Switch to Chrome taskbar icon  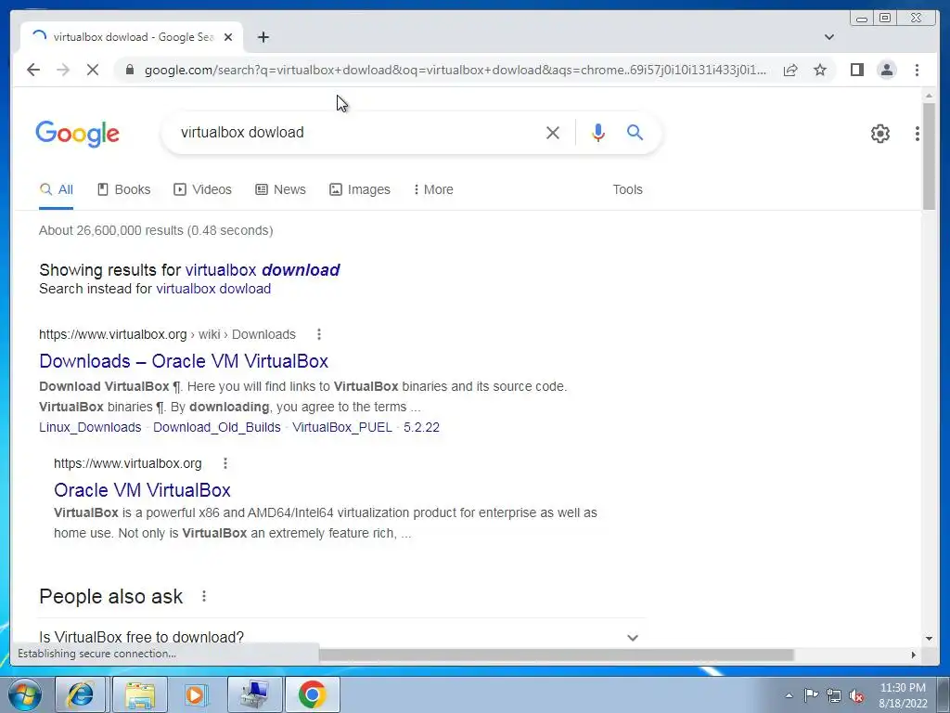coord(312,694)
